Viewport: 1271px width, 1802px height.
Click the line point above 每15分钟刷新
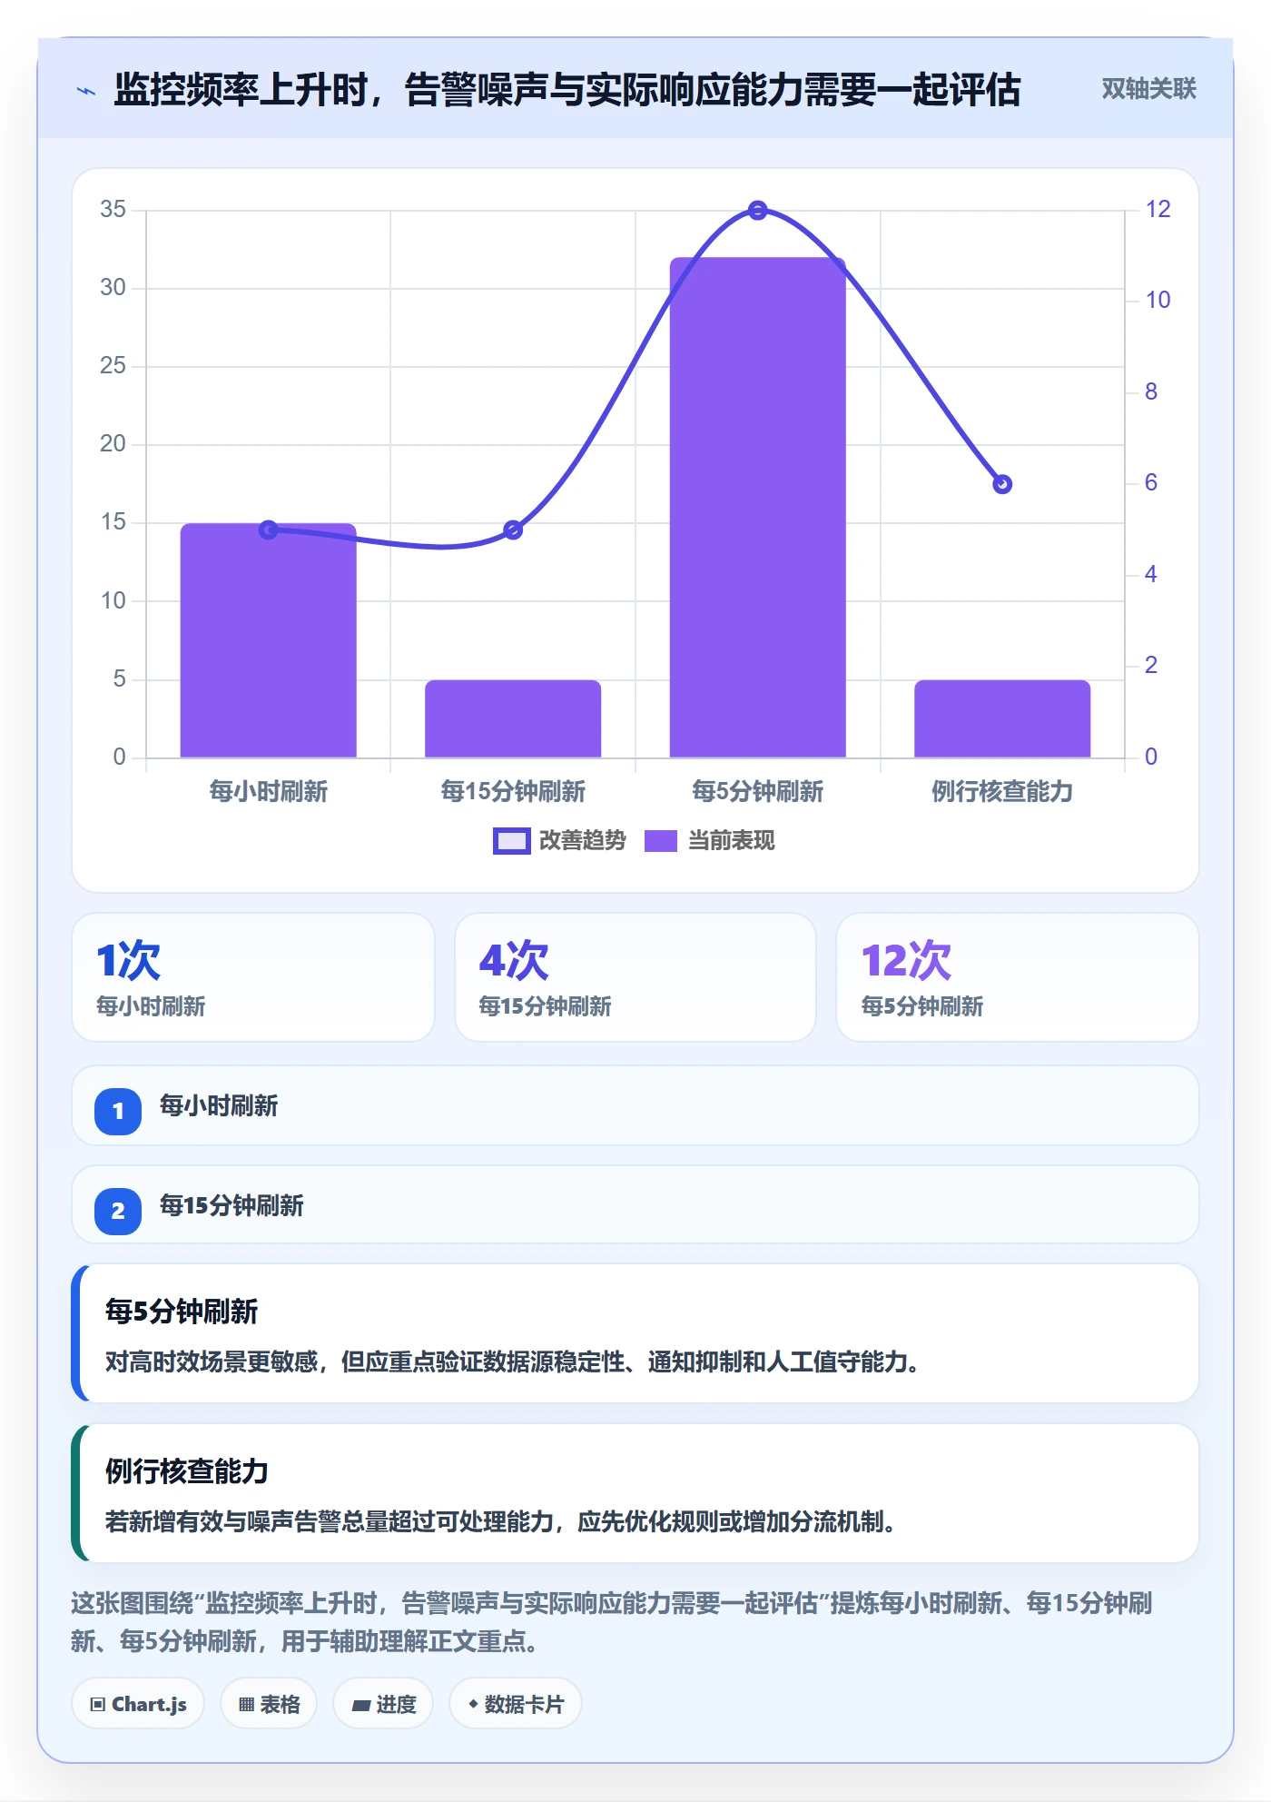[x=513, y=530]
